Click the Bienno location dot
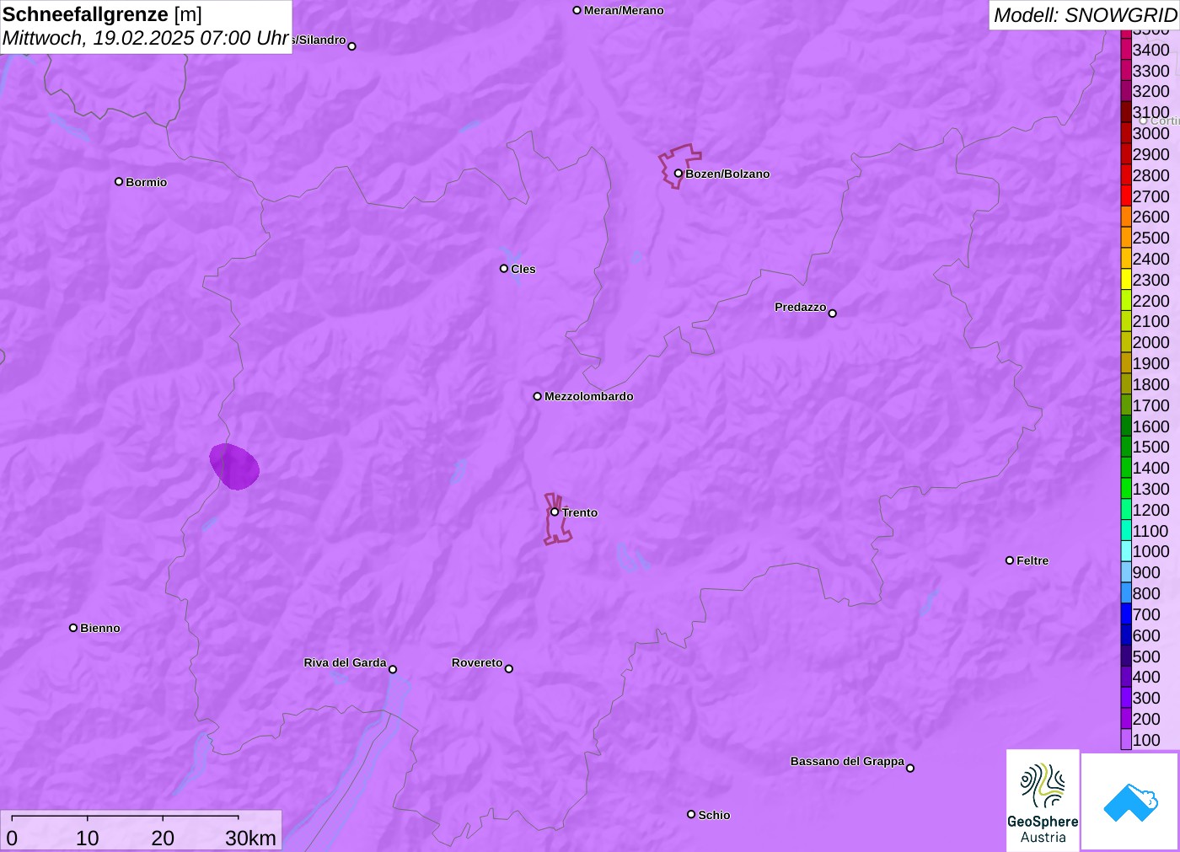This screenshot has height=852, width=1180. [73, 628]
